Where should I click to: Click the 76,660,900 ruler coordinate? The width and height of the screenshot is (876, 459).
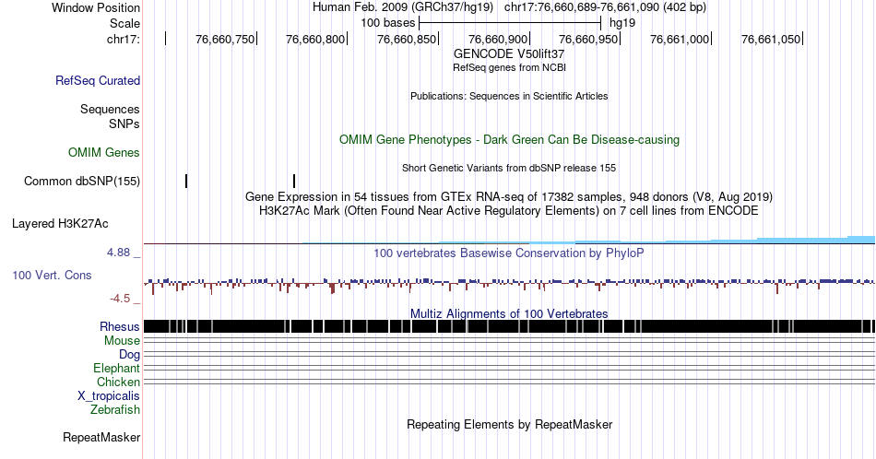[x=498, y=39]
